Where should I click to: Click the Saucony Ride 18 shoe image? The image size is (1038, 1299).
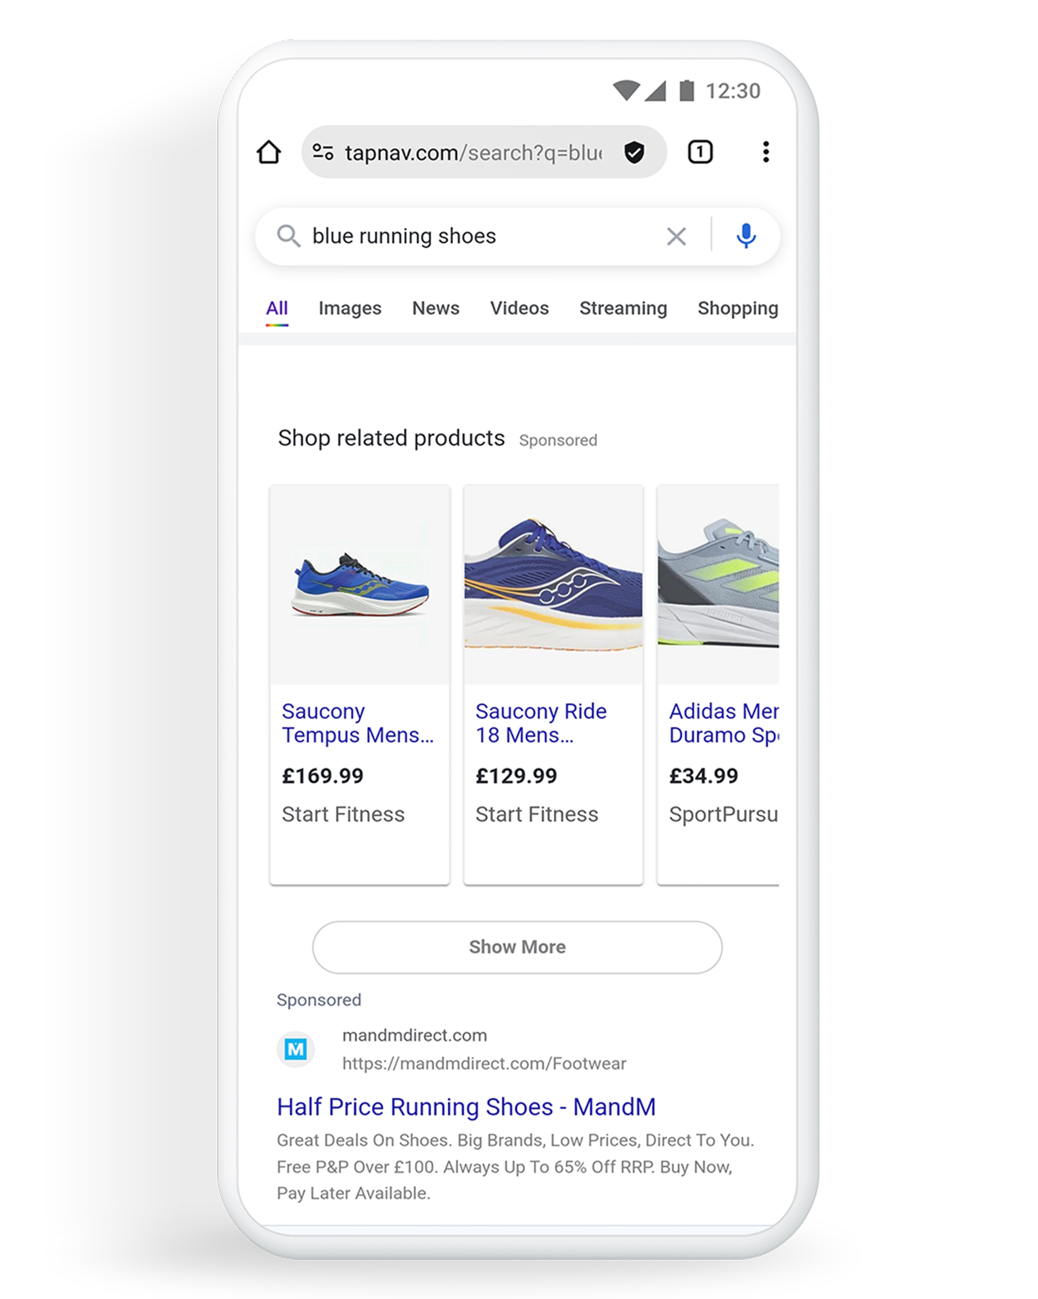point(553,585)
